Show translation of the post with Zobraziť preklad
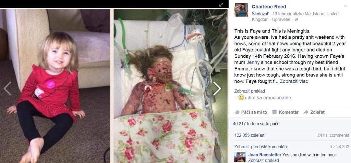This screenshot has height=163, width=351. click(250, 91)
